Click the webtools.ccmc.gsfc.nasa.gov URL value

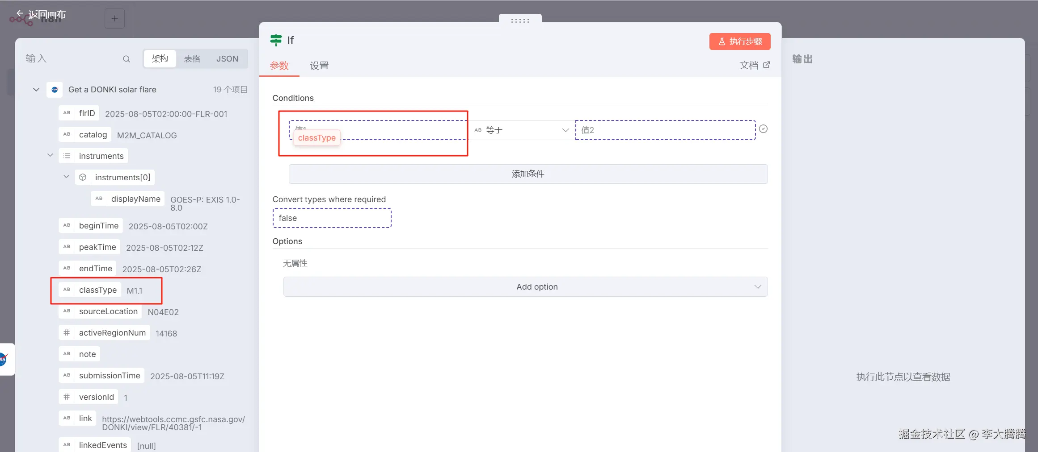[x=173, y=423]
